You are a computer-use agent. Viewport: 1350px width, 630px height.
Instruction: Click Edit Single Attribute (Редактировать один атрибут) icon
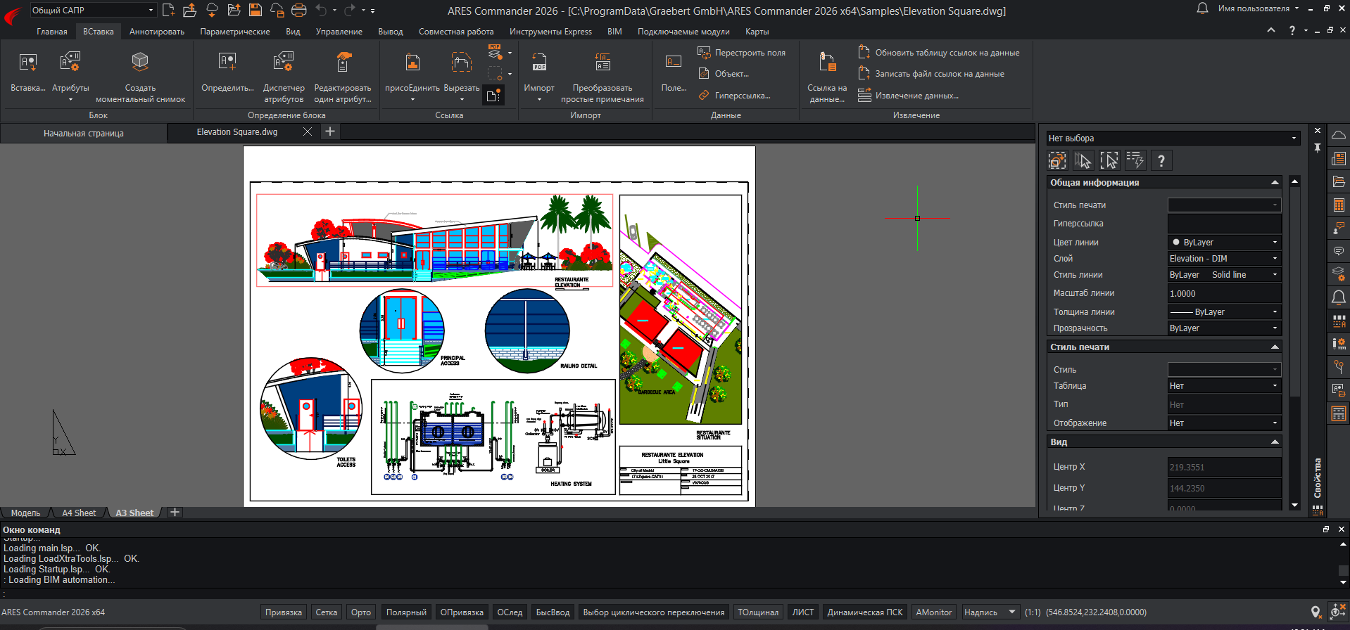[343, 63]
